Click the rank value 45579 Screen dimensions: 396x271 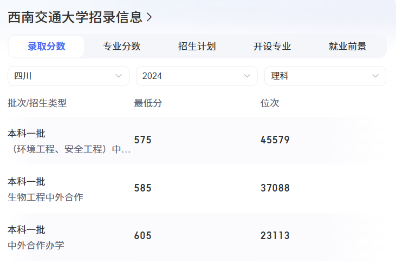point(275,140)
